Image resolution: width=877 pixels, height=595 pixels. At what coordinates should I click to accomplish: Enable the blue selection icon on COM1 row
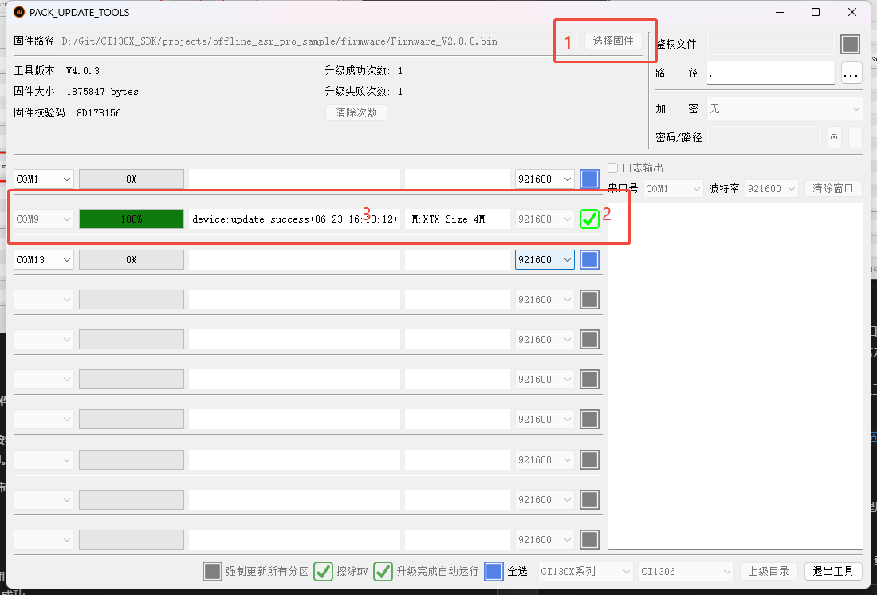589,179
